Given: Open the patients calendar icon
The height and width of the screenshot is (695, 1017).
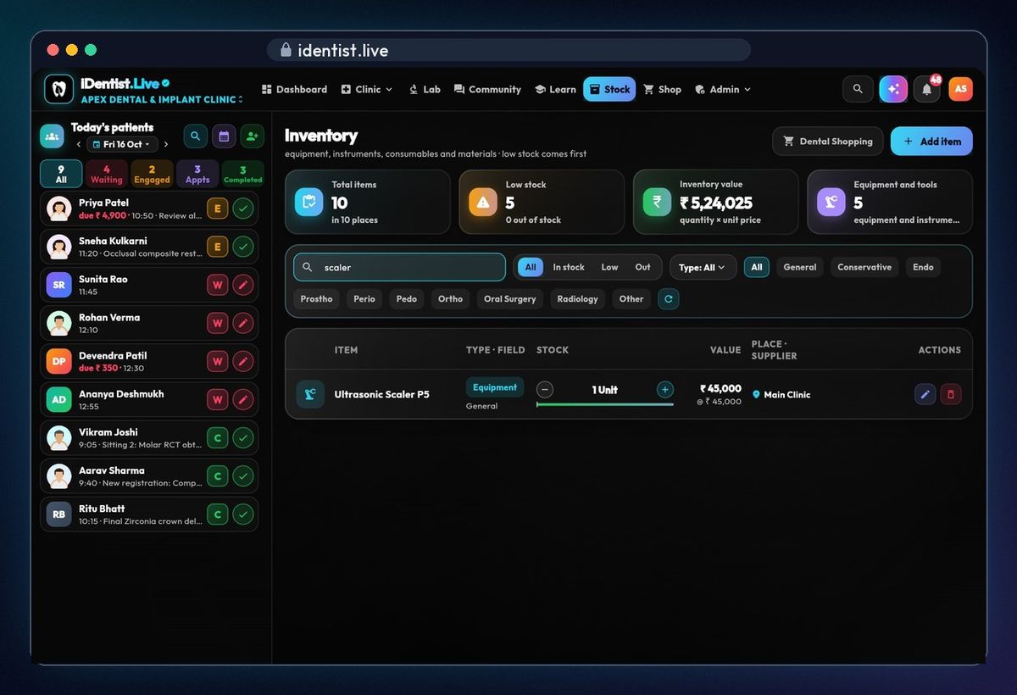Looking at the screenshot, I should pyautogui.click(x=224, y=136).
